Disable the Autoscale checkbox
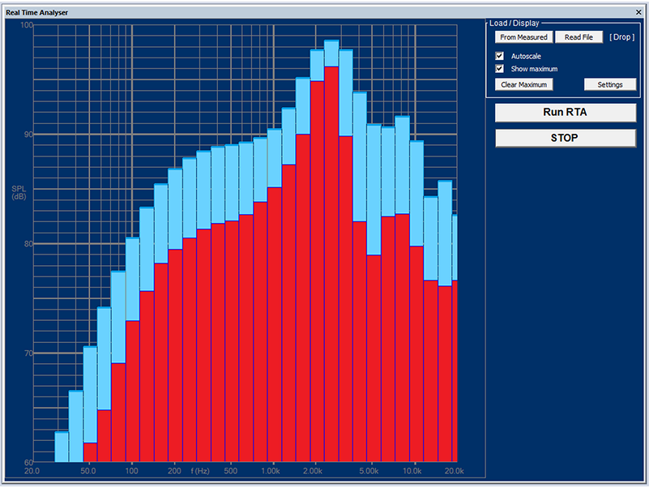This screenshot has height=488, width=649. pos(500,56)
